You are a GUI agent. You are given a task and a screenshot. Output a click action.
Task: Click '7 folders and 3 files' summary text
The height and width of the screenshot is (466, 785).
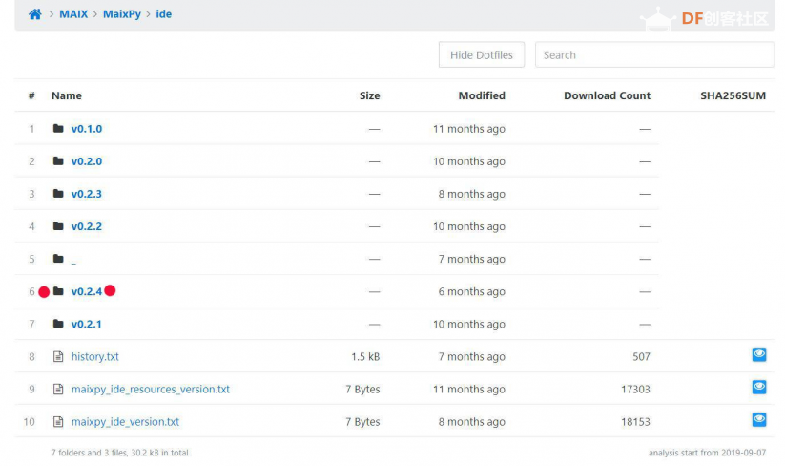119,453
